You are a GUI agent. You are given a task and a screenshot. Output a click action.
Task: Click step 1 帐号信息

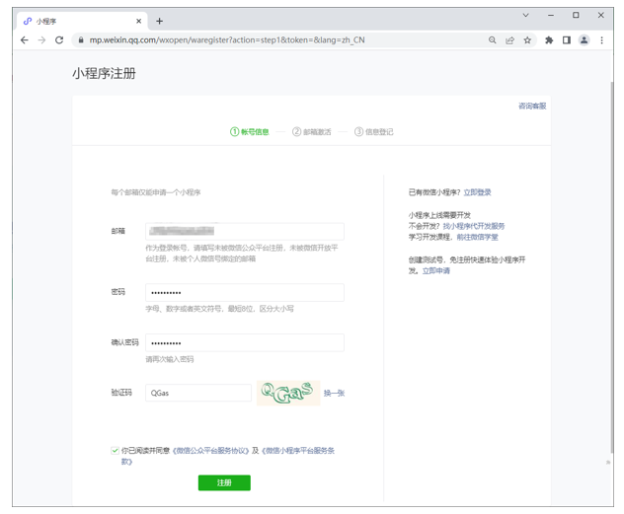[x=250, y=131]
